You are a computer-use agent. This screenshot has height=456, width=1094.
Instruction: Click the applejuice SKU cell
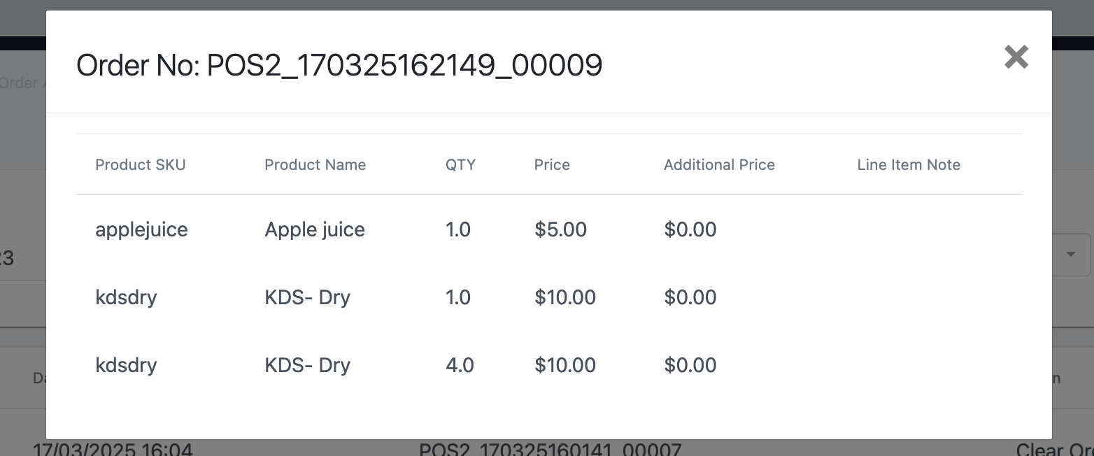pos(141,229)
